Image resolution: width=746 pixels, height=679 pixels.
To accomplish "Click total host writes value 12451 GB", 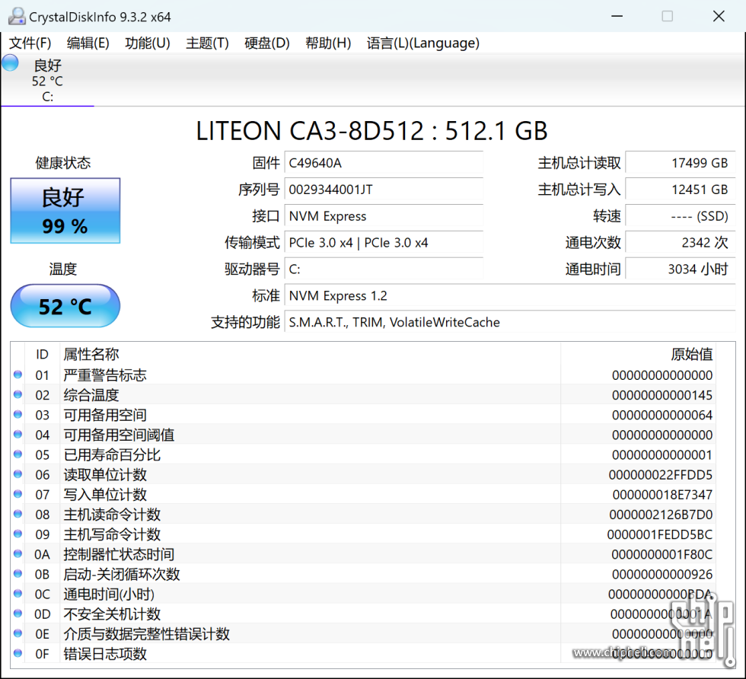I will coord(681,190).
